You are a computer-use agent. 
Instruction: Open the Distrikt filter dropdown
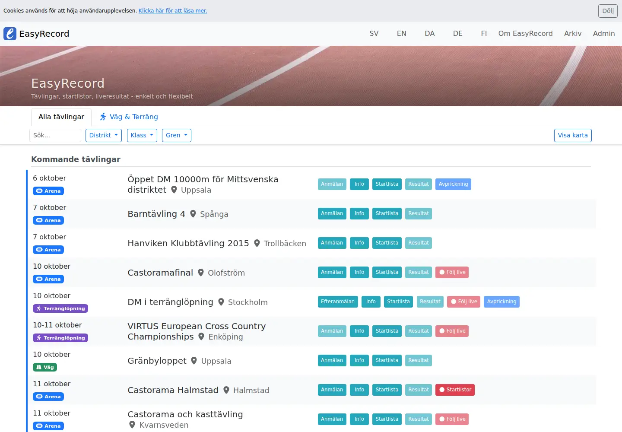pyautogui.click(x=104, y=135)
